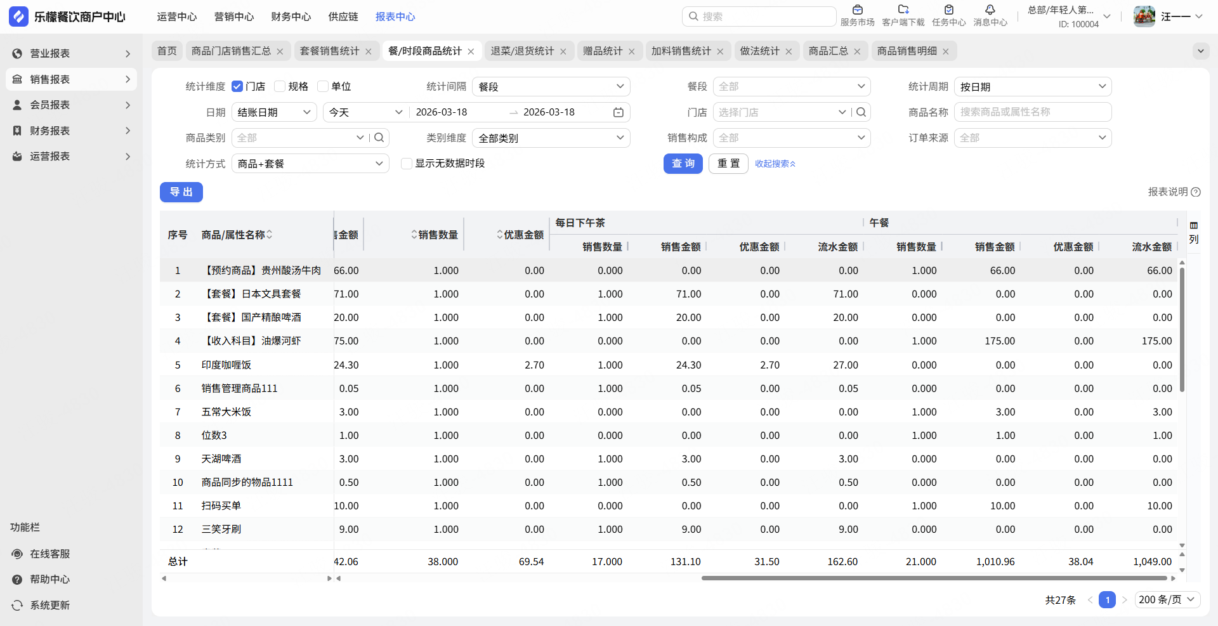Open the 统计周期 按日期 dropdown
1218x626 pixels.
[x=1032, y=86]
